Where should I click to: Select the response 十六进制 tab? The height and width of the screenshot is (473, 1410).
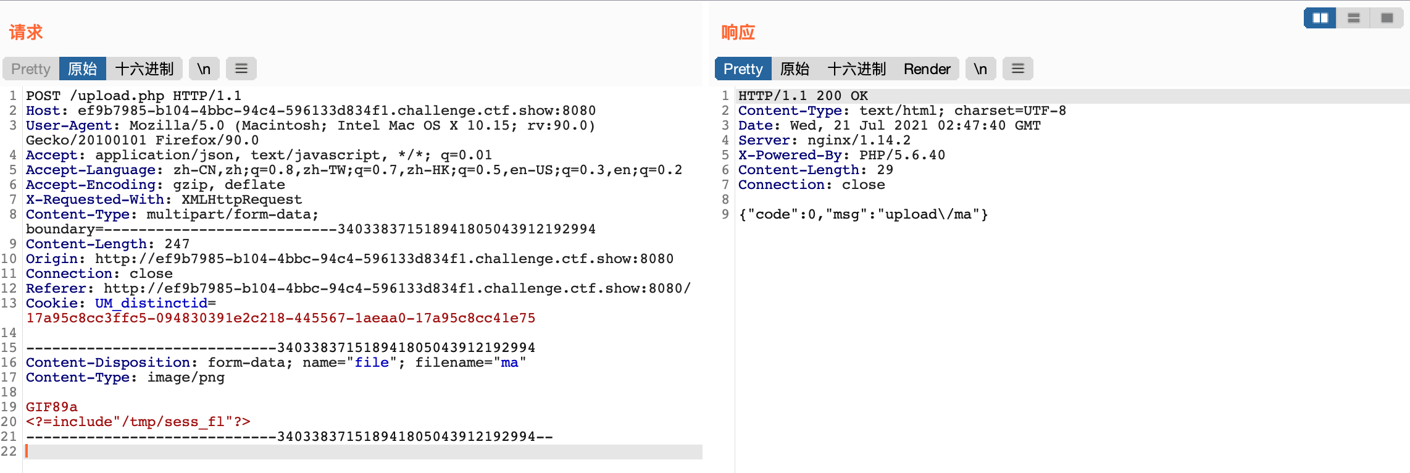coord(857,69)
